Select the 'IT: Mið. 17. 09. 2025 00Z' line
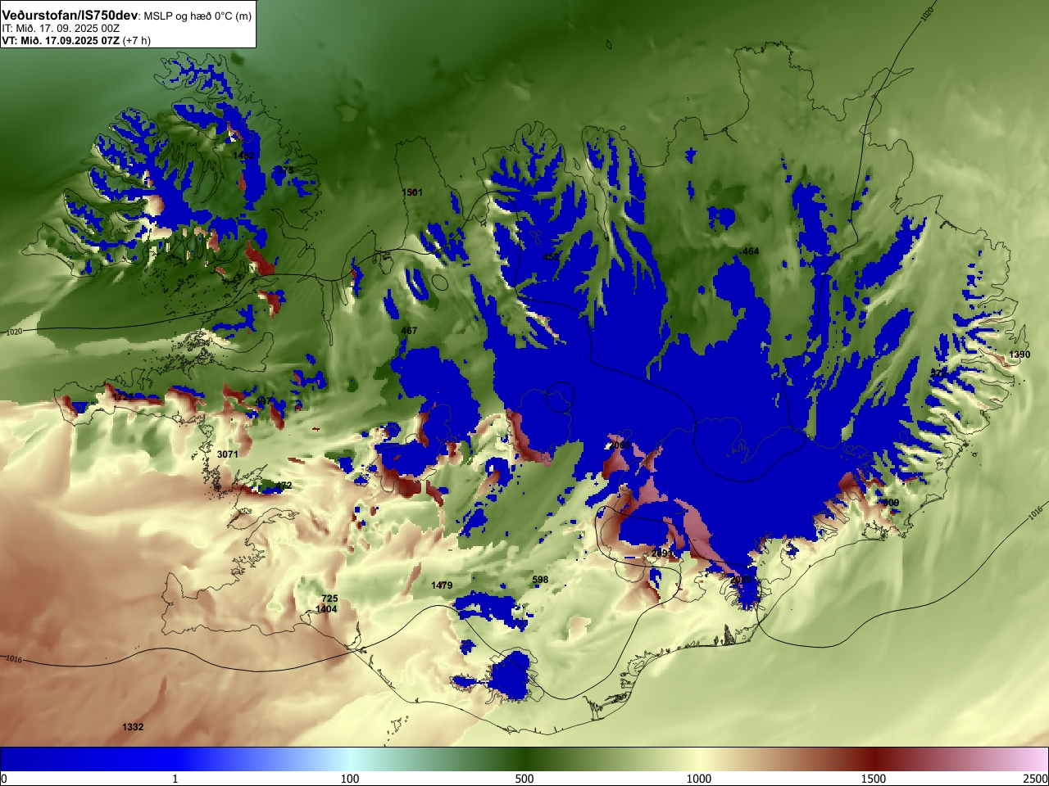 [x=61, y=28]
